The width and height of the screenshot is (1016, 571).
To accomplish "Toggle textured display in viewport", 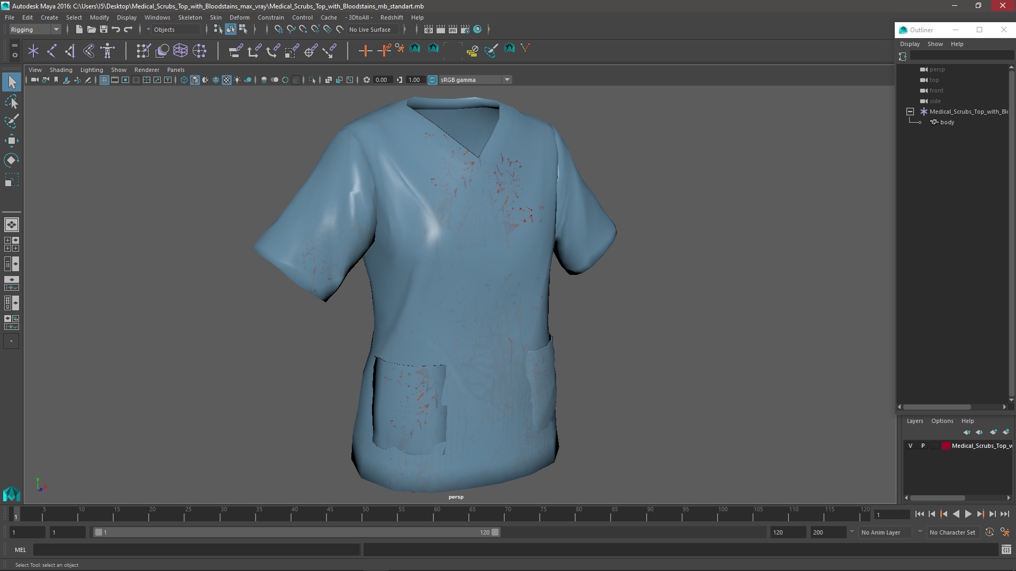I will (x=226, y=80).
